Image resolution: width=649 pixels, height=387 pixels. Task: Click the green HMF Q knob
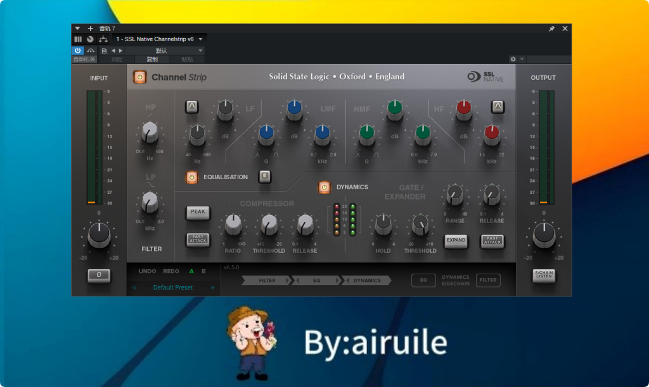click(x=367, y=135)
